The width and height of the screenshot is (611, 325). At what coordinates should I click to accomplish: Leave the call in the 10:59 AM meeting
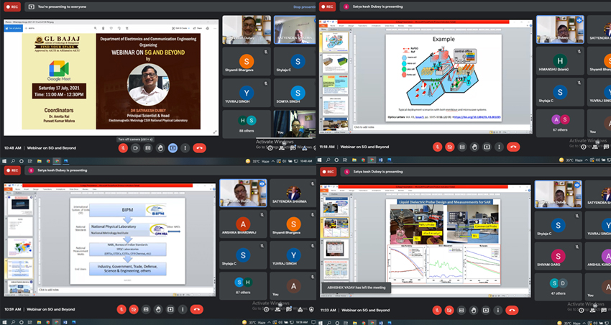(196, 309)
